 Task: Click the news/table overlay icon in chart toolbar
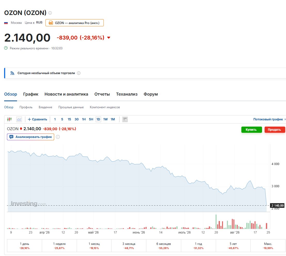coord(125,119)
